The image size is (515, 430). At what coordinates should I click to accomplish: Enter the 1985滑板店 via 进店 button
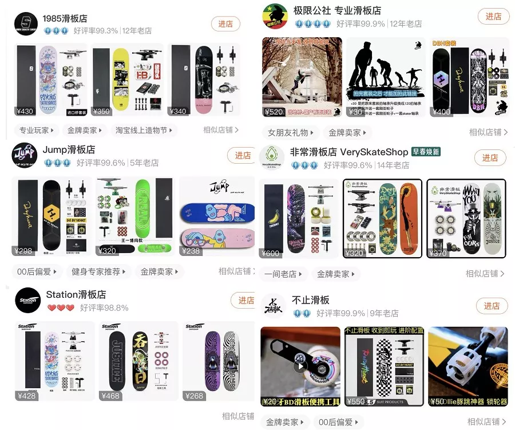[225, 23]
